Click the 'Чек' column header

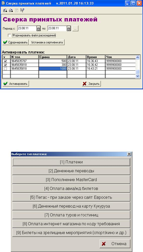(x=121, y=57)
